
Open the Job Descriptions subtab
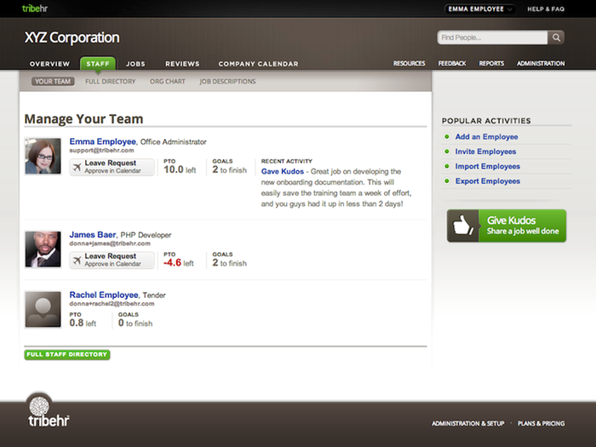click(x=227, y=82)
